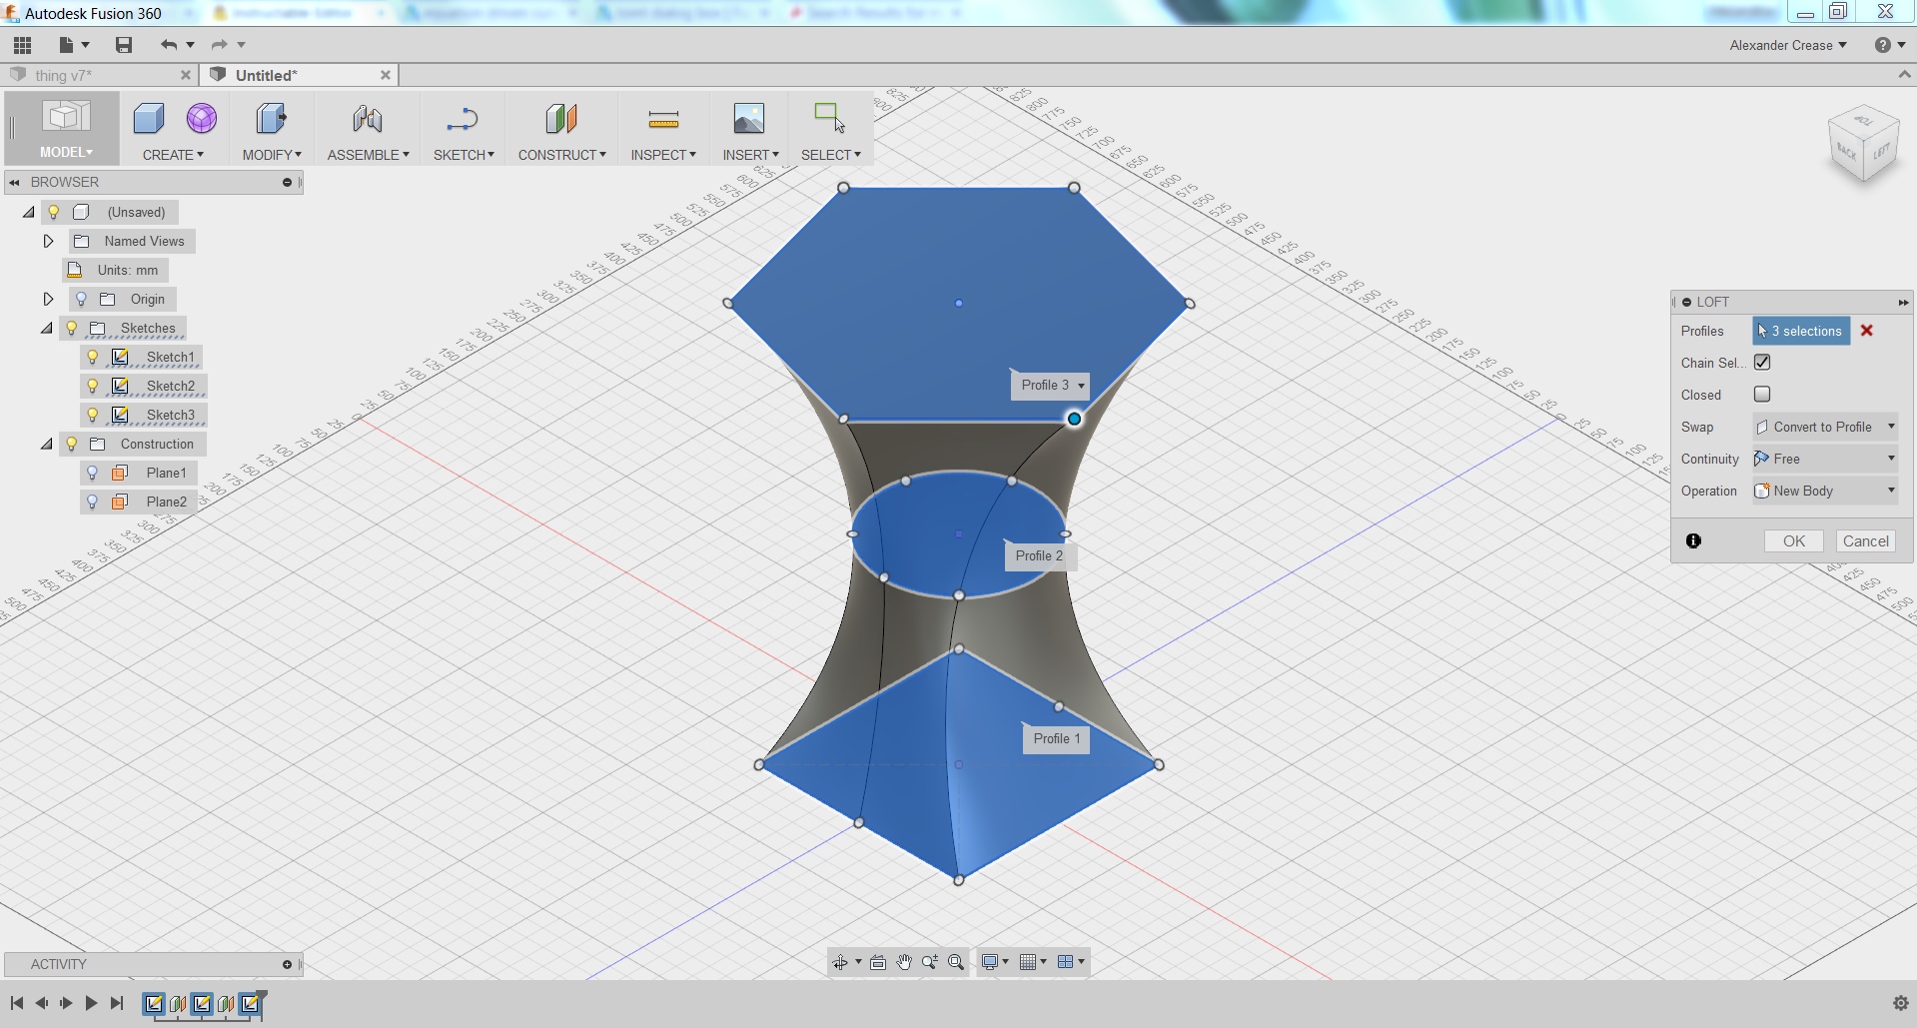Toggle visibility of Sketch1
This screenshot has height=1028, width=1917.
click(93, 357)
